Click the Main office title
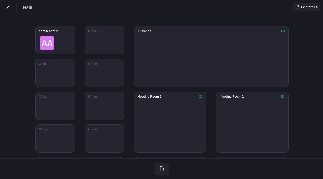Viewport: 323px width, 179px height. (27, 7)
